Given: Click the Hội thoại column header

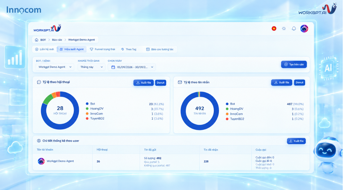Looking at the screenshot, I should click(102, 149).
